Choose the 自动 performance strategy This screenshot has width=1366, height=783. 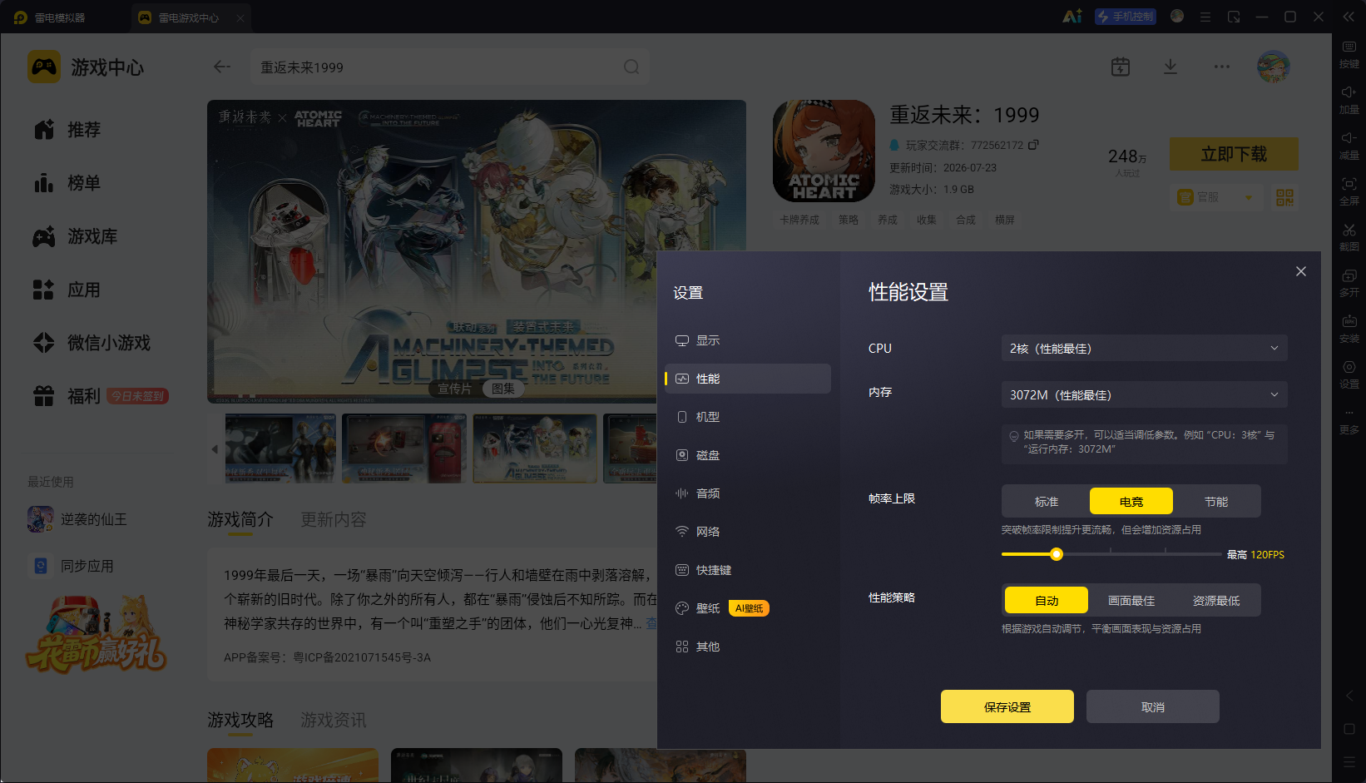tap(1047, 600)
